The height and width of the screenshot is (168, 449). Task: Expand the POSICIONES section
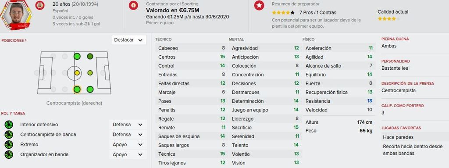[14, 41]
